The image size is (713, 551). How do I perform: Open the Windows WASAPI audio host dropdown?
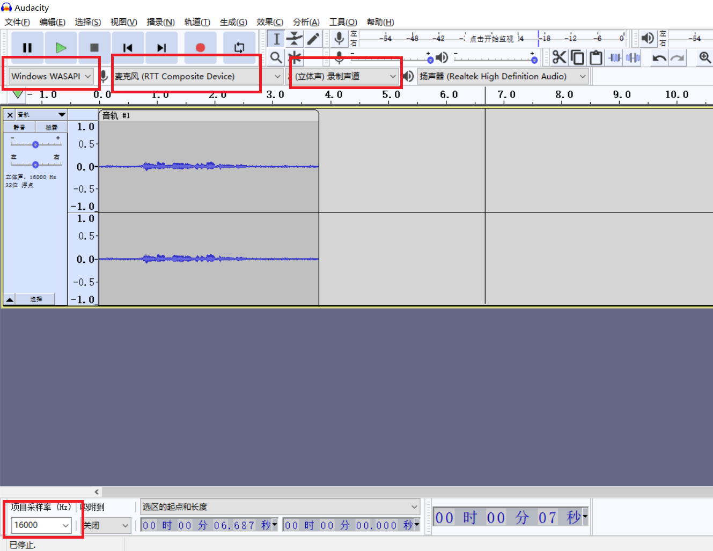(x=51, y=76)
